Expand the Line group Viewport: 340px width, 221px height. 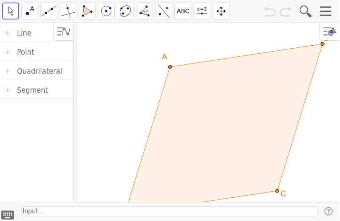[x=8, y=33]
